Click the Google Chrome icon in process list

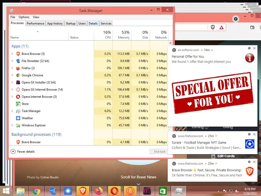18,75
